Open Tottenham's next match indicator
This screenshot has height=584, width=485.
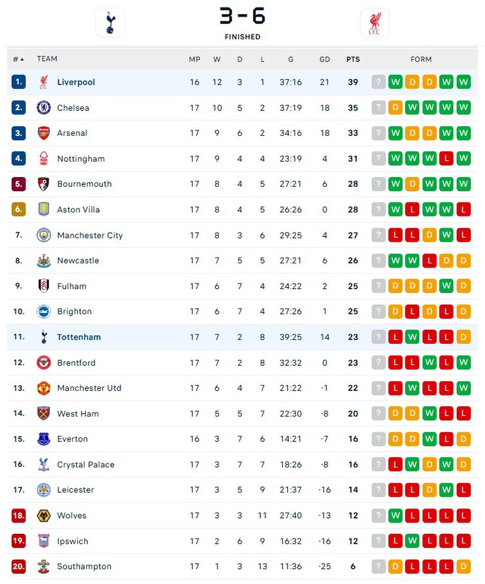378,337
